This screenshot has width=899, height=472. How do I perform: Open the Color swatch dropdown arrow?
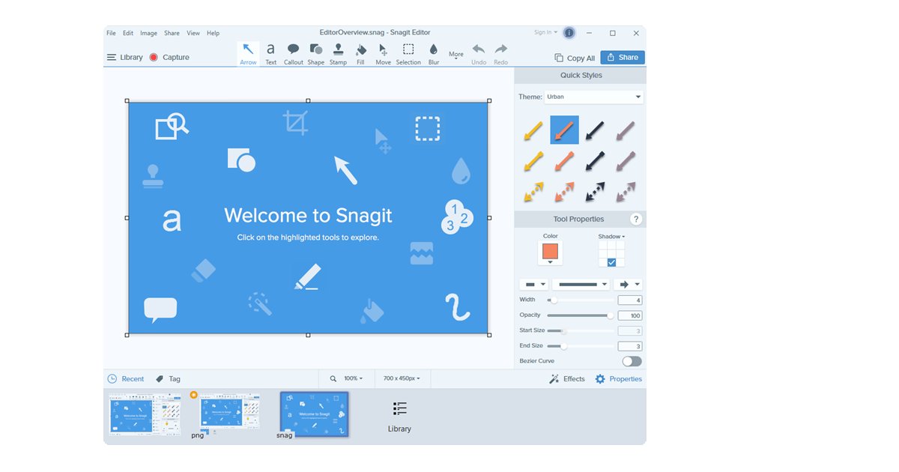(x=550, y=262)
